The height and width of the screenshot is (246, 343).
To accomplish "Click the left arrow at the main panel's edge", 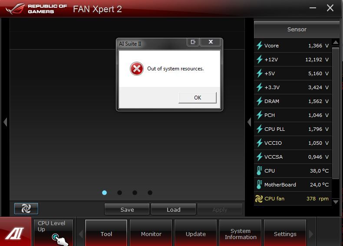I will click(5, 122).
